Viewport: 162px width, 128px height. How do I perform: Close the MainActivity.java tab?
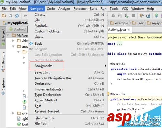tap(129, 29)
